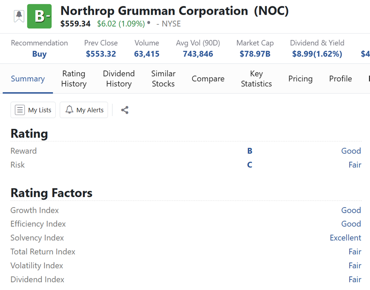Click the Reward grade B
The width and height of the screenshot is (370, 290).
249,151
